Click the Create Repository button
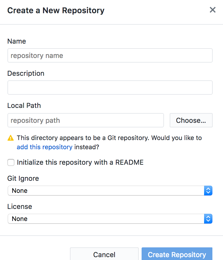 [x=177, y=254]
